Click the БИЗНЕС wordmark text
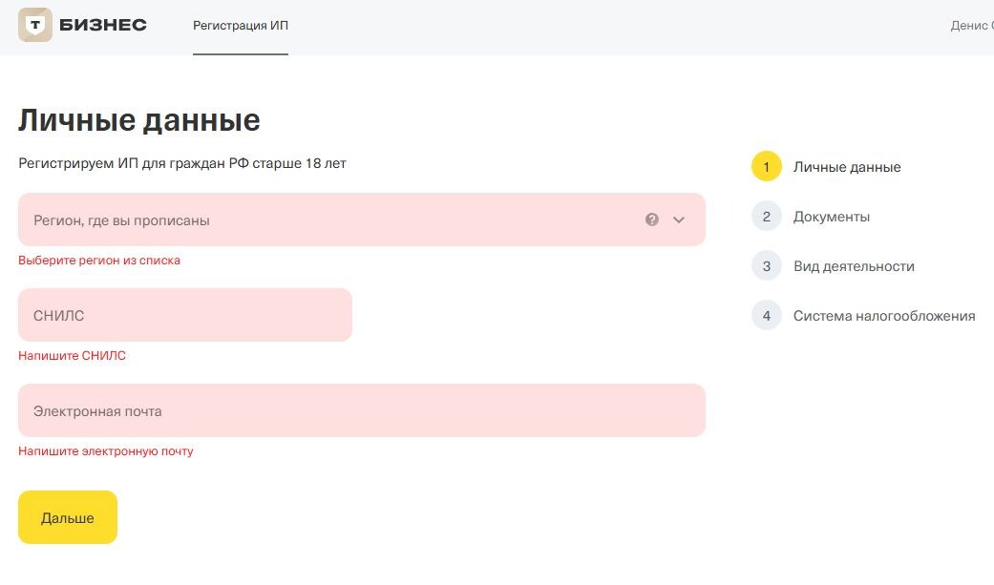 103,26
